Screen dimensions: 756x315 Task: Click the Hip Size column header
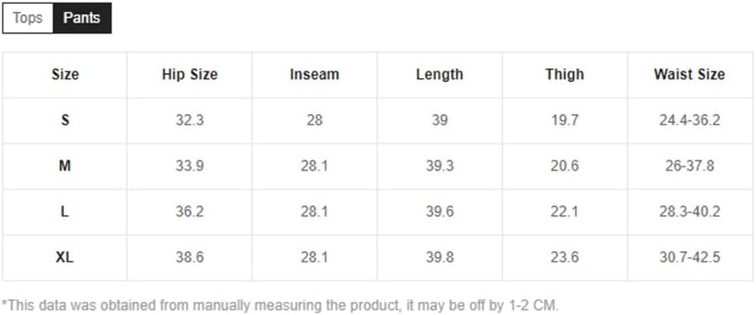[x=189, y=75]
